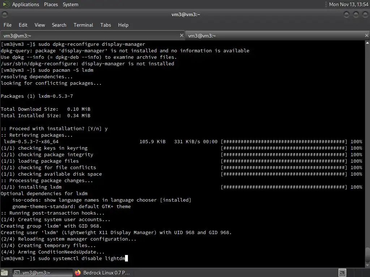Click the Applications menu logo icon
This screenshot has width=370, height=277.
[x=6, y=4]
